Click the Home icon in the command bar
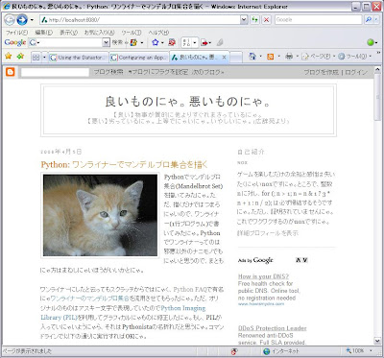The width and height of the screenshot is (384, 358). (252, 57)
